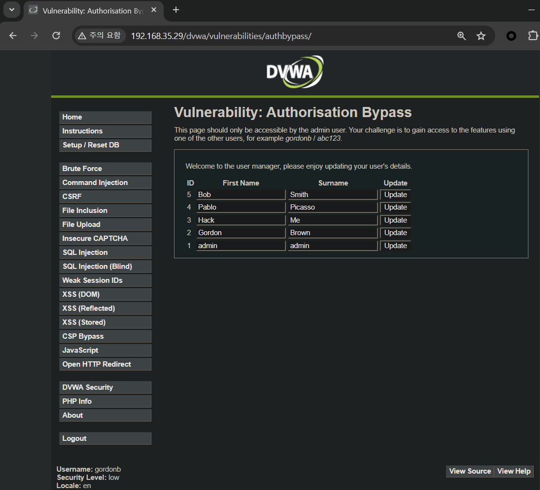Bookmark page with the star icon
Screen dimensions: 540x490
pyautogui.click(x=481, y=36)
